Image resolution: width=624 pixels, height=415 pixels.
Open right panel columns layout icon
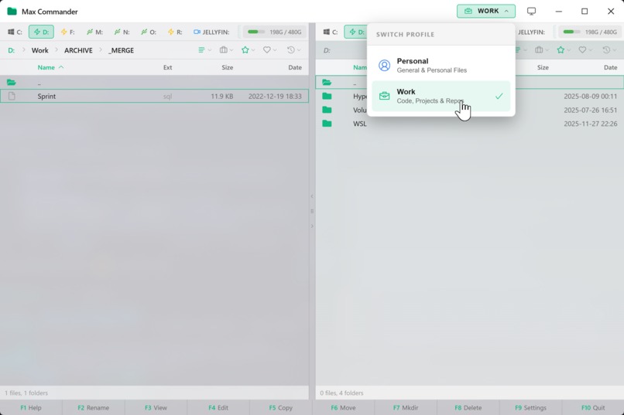[x=542, y=50]
